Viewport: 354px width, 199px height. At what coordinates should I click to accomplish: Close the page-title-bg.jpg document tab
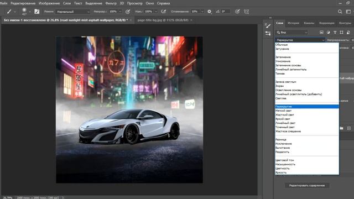pyautogui.click(x=191, y=20)
